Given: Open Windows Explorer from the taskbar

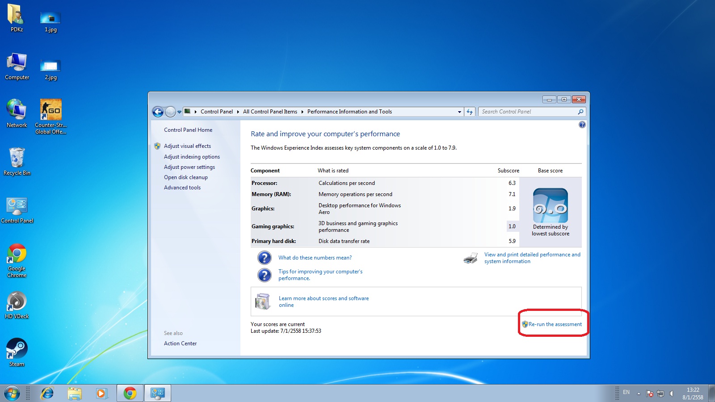Looking at the screenshot, I should tap(75, 394).
